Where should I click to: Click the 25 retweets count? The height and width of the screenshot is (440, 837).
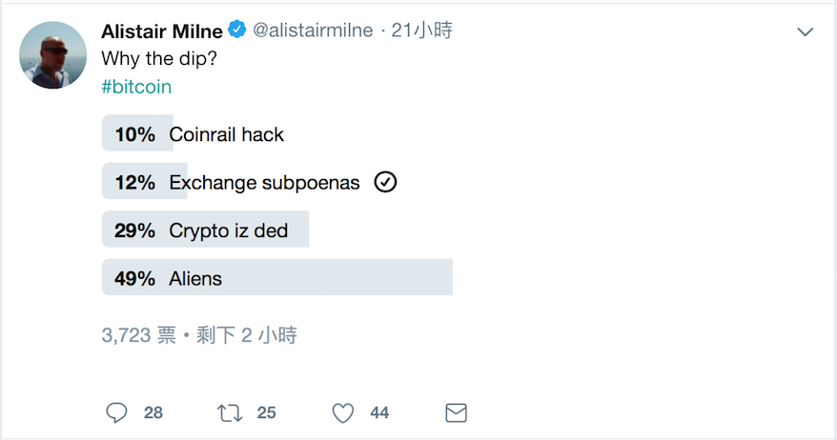pyautogui.click(x=266, y=412)
